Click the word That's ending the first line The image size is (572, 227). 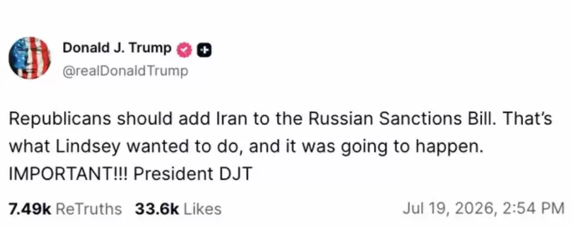click(531, 119)
